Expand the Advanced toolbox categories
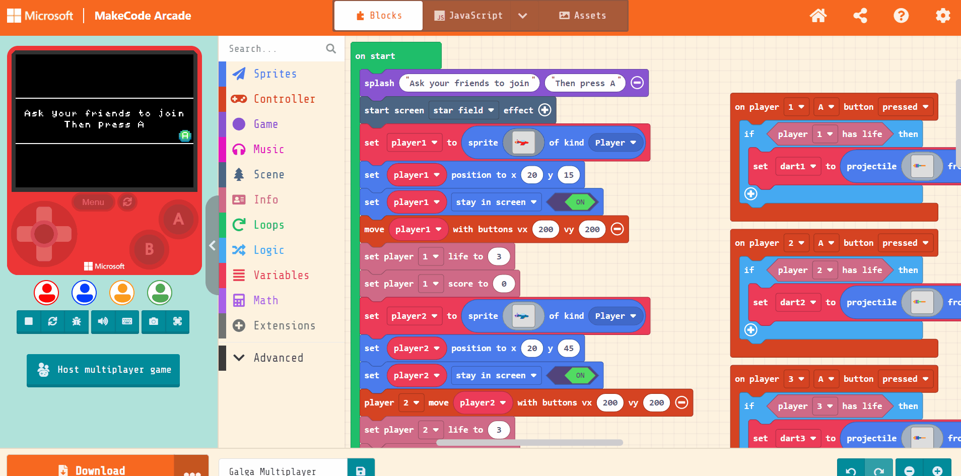961x476 pixels. click(281, 358)
